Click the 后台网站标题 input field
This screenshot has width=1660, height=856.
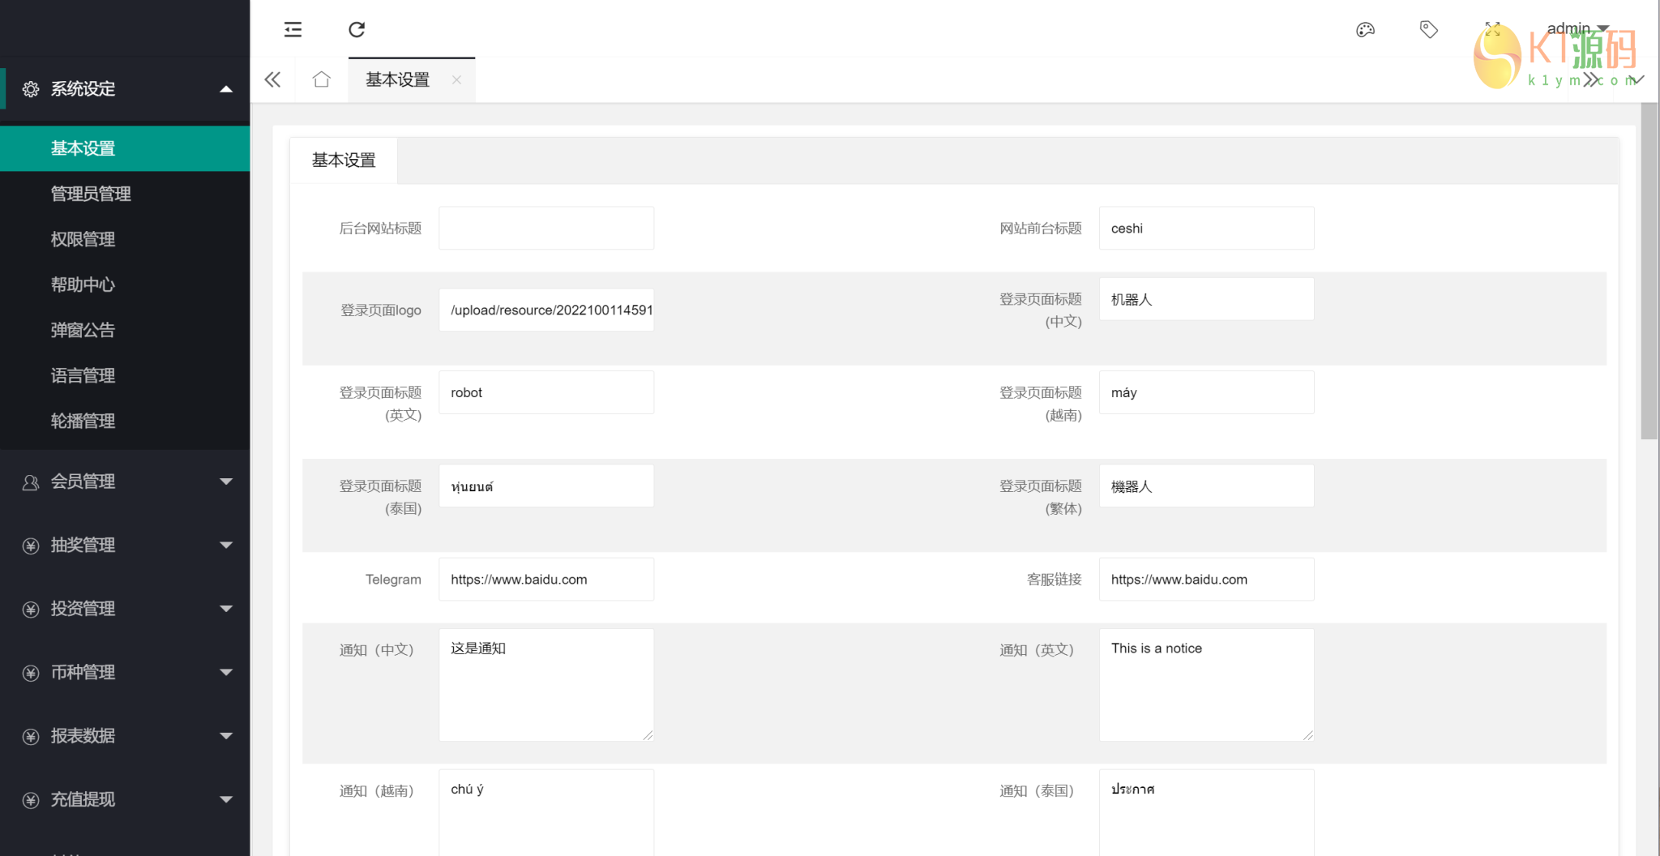pyautogui.click(x=545, y=229)
